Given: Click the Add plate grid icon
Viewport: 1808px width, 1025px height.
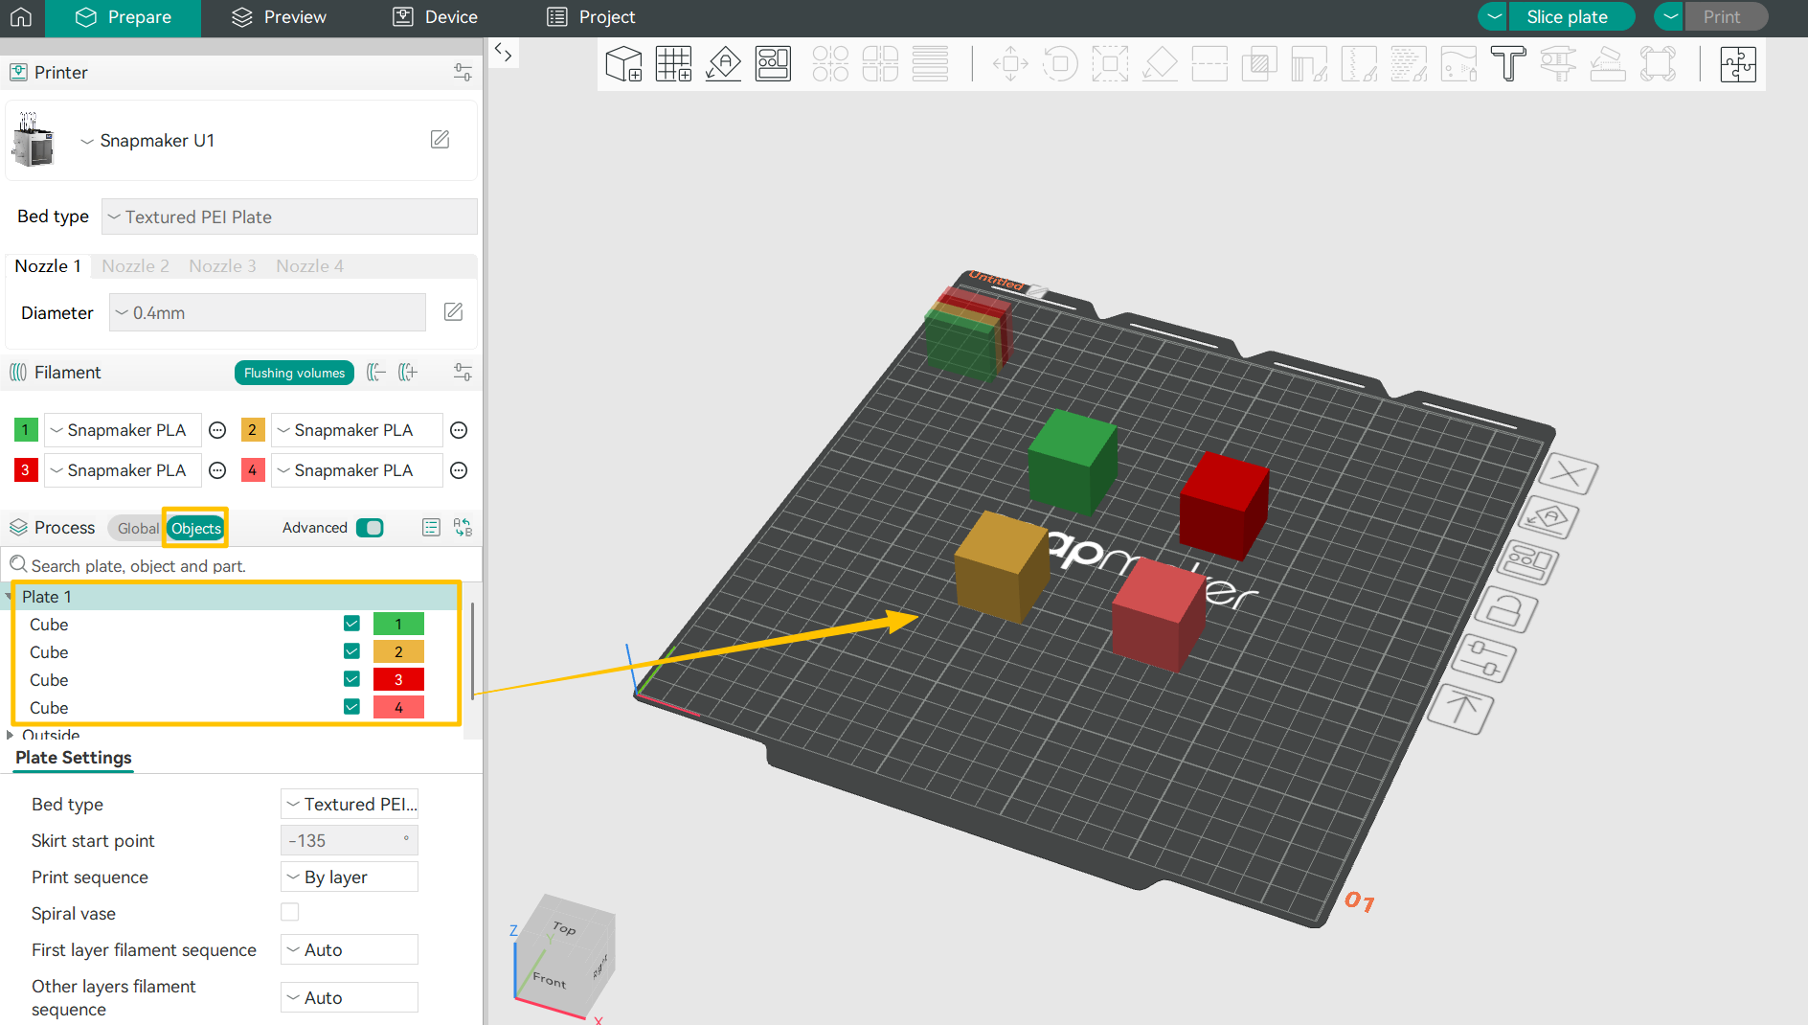Looking at the screenshot, I should tap(673, 64).
